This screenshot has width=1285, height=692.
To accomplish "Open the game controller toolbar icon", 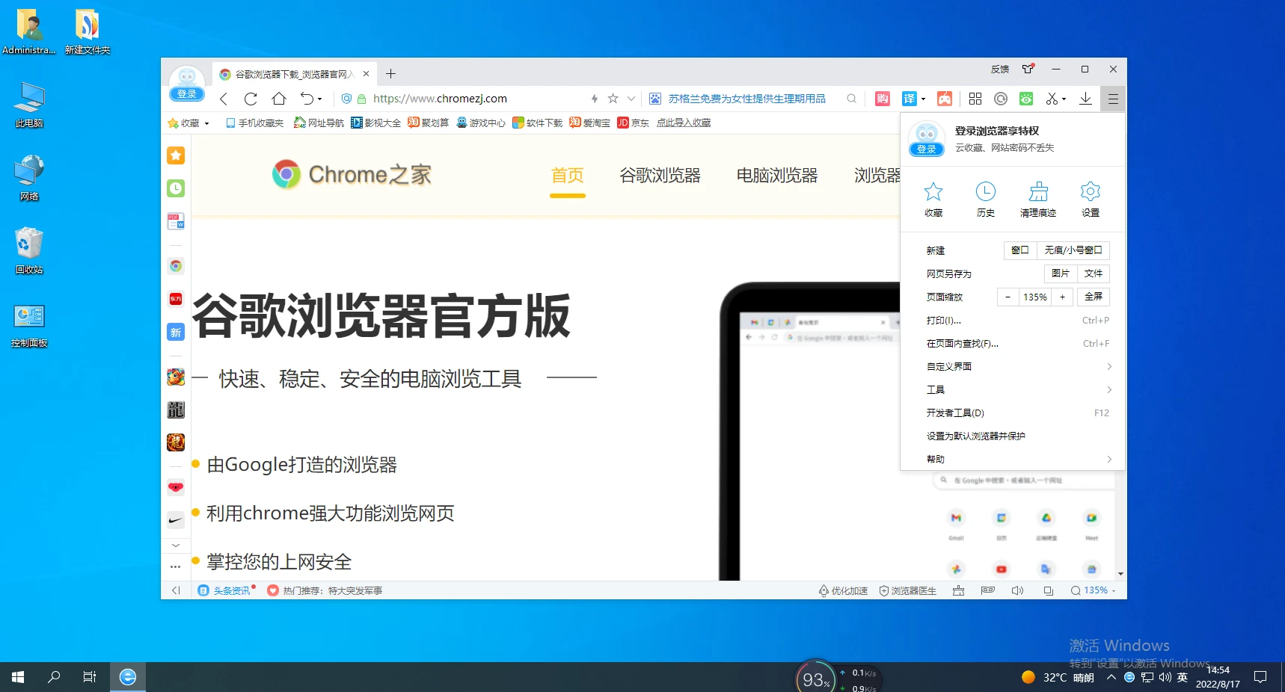I will pos(945,99).
